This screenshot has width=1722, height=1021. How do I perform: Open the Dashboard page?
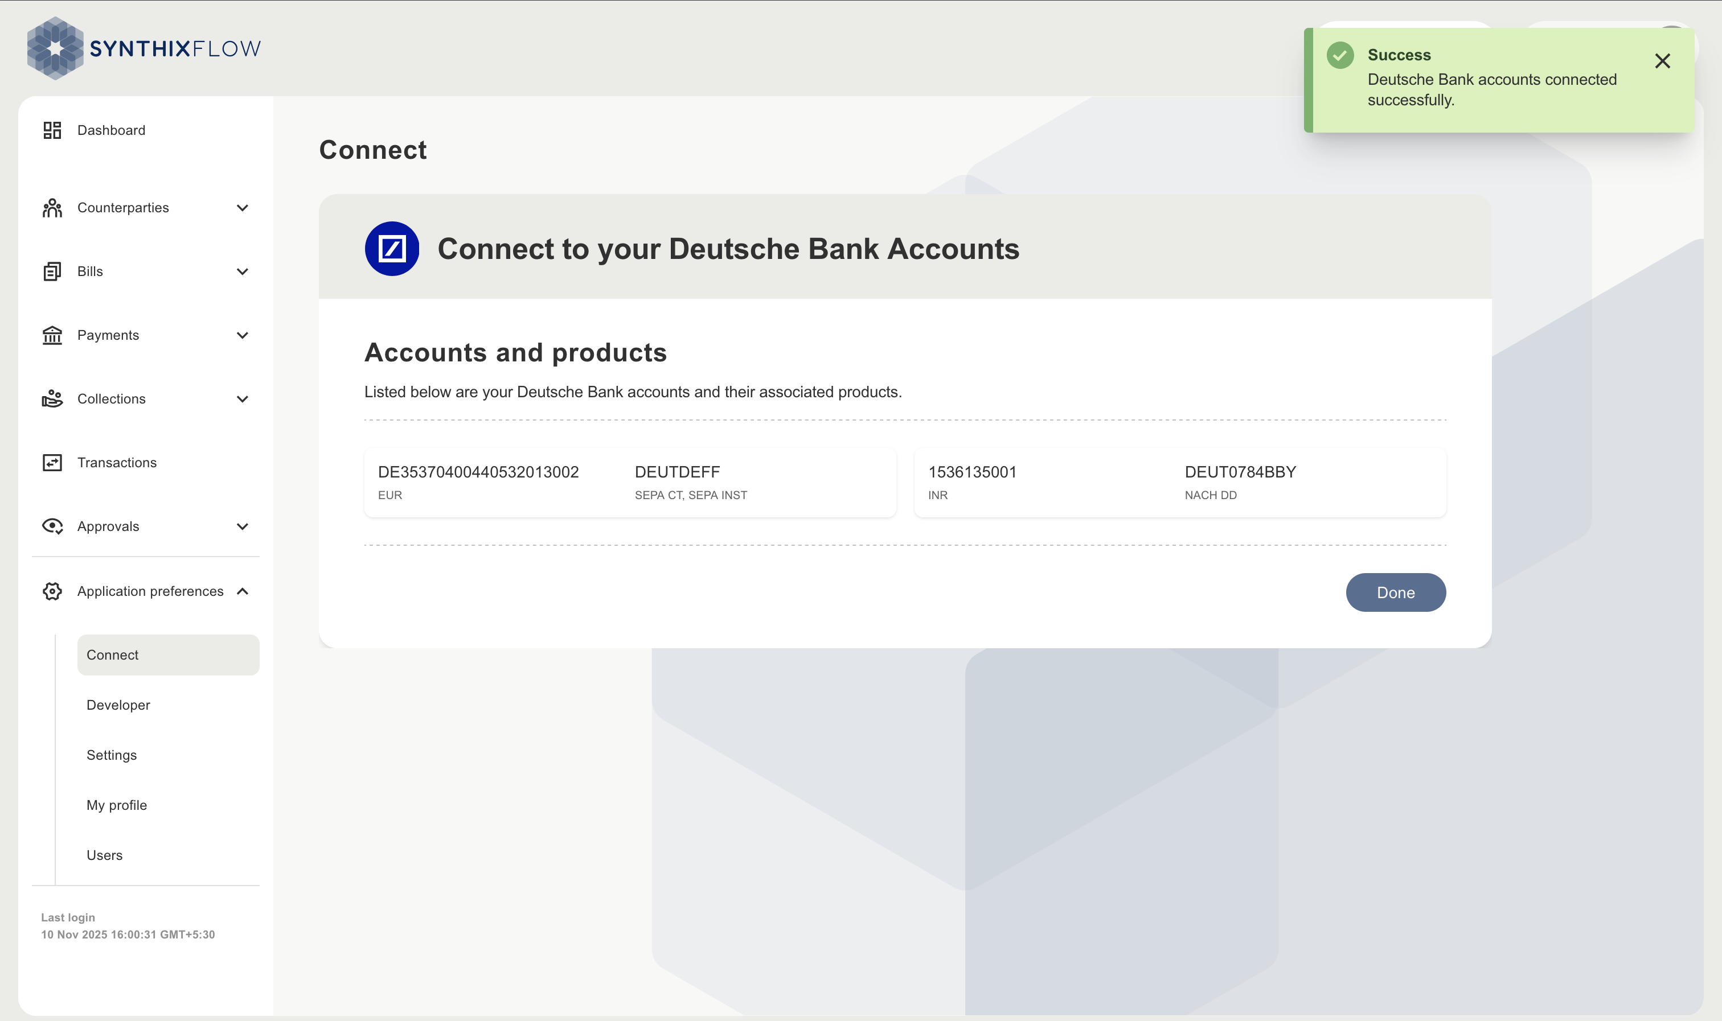point(111,130)
